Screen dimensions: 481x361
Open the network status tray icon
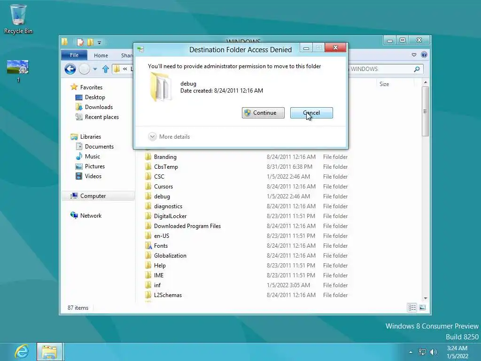(422, 352)
